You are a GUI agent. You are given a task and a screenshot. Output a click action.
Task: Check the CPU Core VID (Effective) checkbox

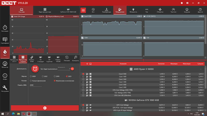pos(83,95)
